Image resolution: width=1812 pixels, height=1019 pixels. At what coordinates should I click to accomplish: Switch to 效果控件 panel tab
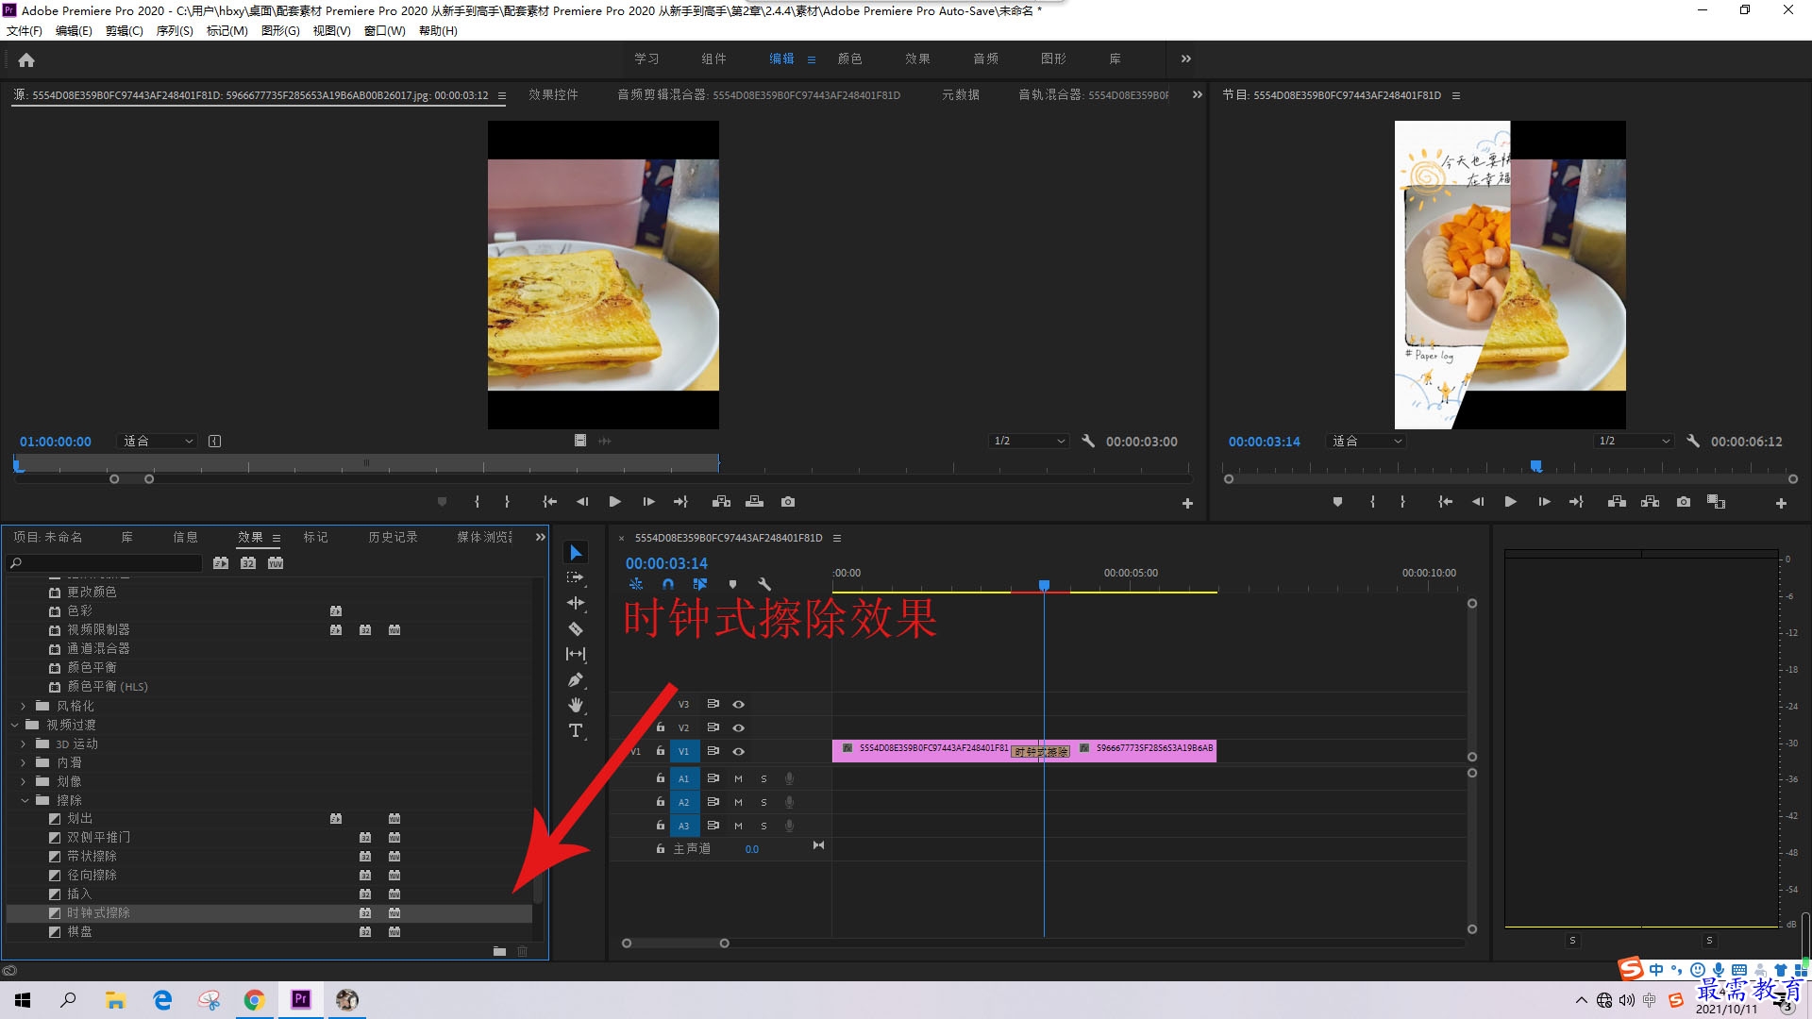(x=553, y=95)
